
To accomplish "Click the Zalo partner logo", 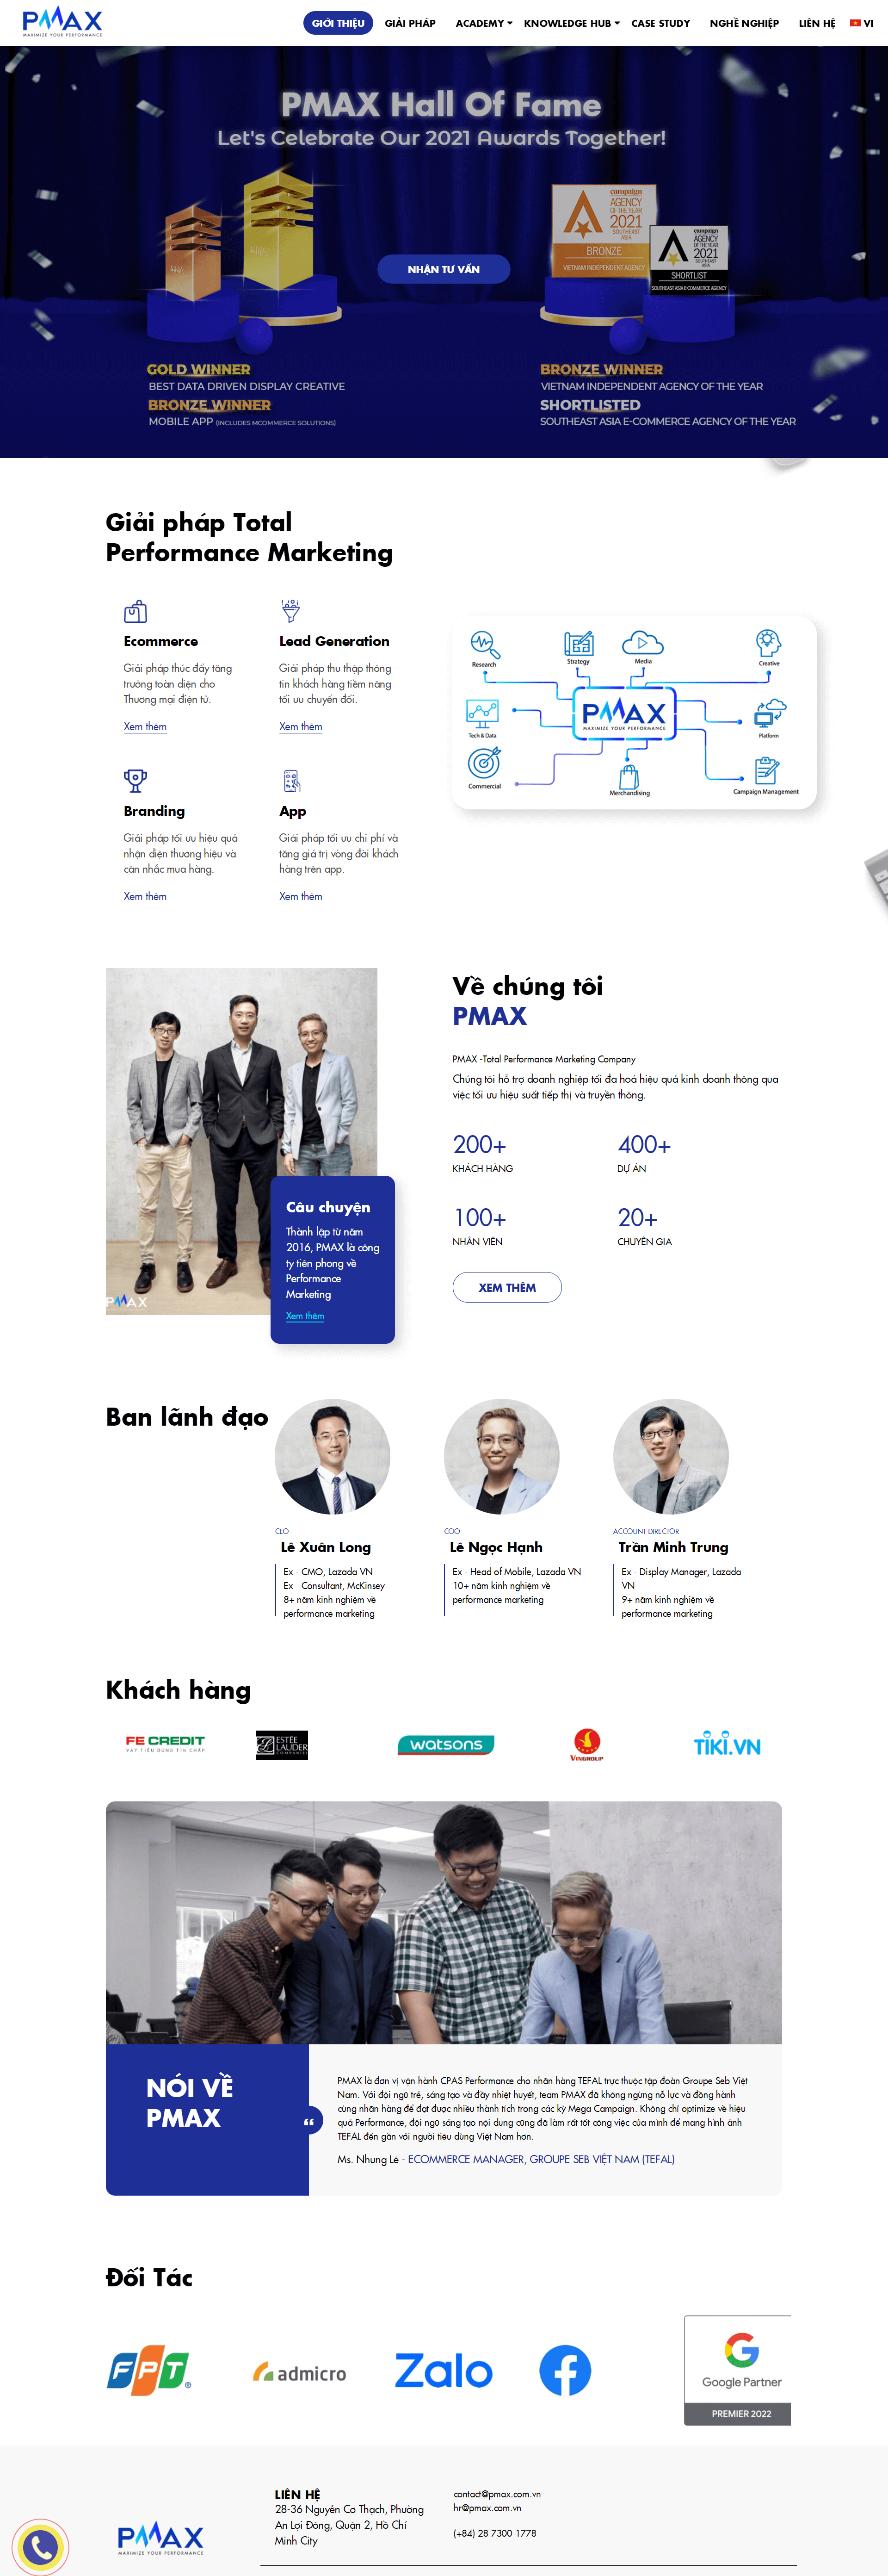I will pos(443,2370).
